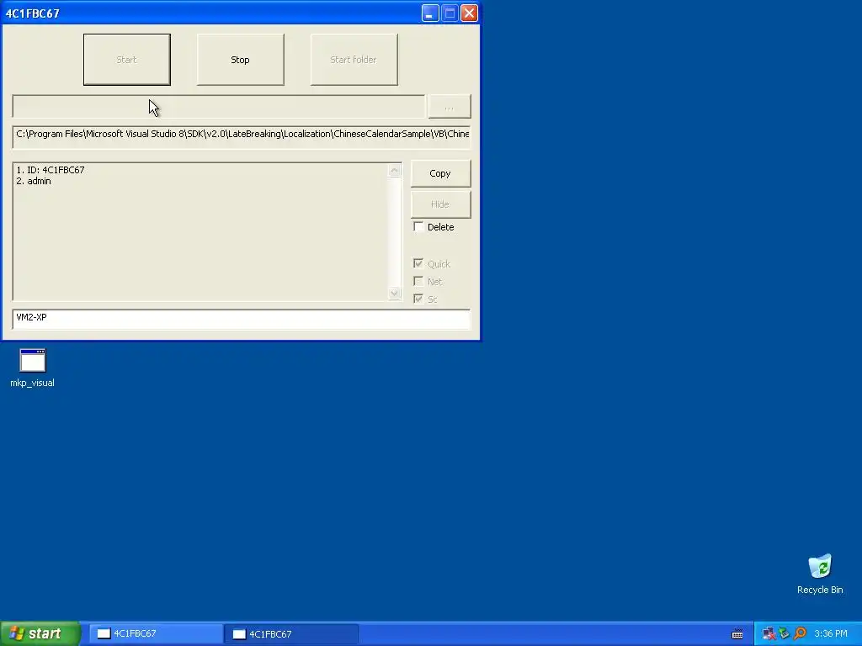
Task: Select the mkp_visual desktop icon
Action: 33,368
